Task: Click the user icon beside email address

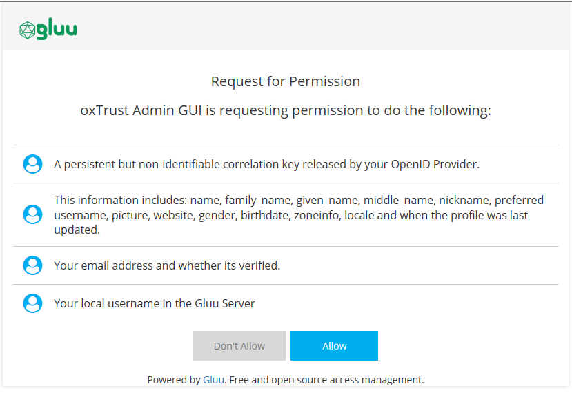Action: 32,265
